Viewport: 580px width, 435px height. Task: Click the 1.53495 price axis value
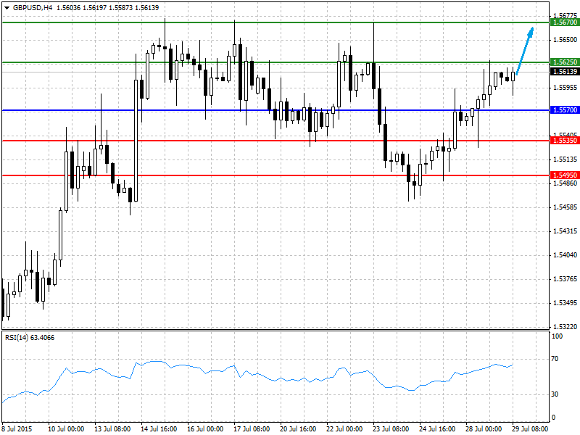[x=565, y=303]
